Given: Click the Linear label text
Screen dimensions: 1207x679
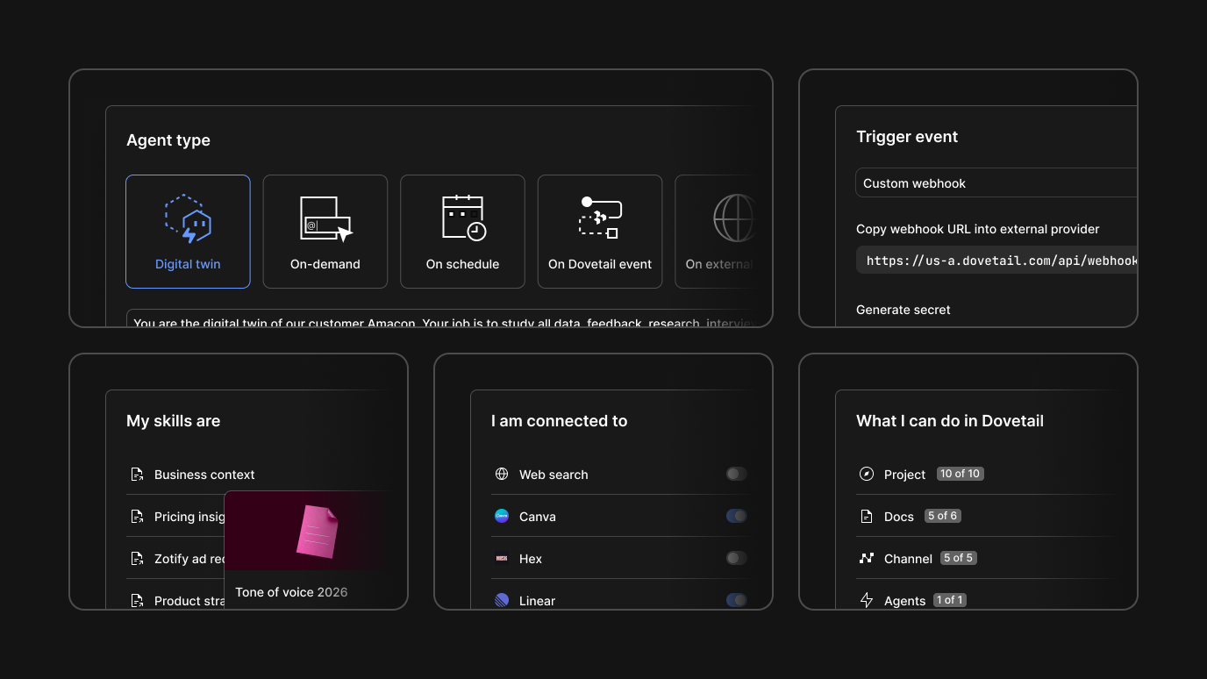Looking at the screenshot, I should pyautogui.click(x=537, y=601).
